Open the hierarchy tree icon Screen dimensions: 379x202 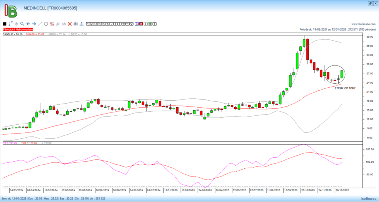[81, 24]
